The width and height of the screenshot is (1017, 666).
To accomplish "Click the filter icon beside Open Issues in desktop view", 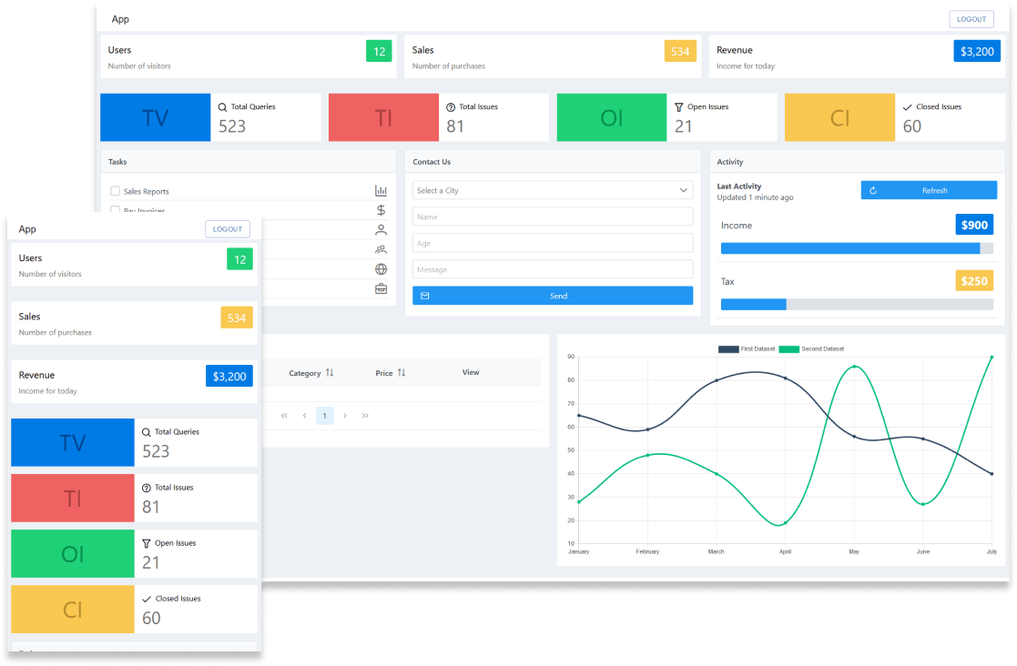I will (679, 106).
